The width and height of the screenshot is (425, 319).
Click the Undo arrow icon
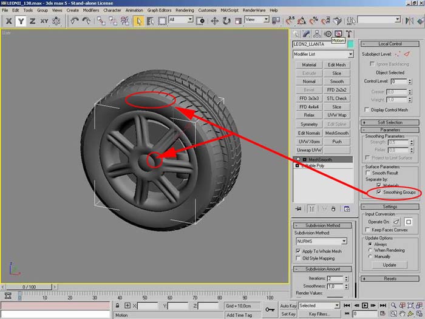click(74, 21)
